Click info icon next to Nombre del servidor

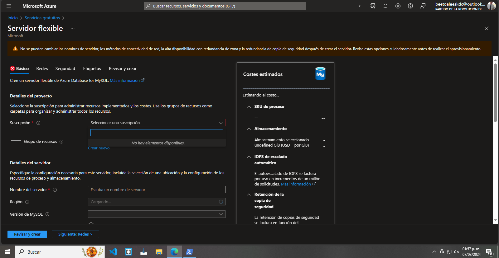click(x=55, y=190)
